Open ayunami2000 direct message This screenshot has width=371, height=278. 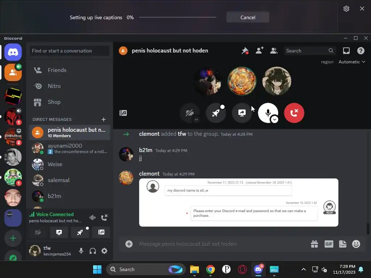pos(70,148)
